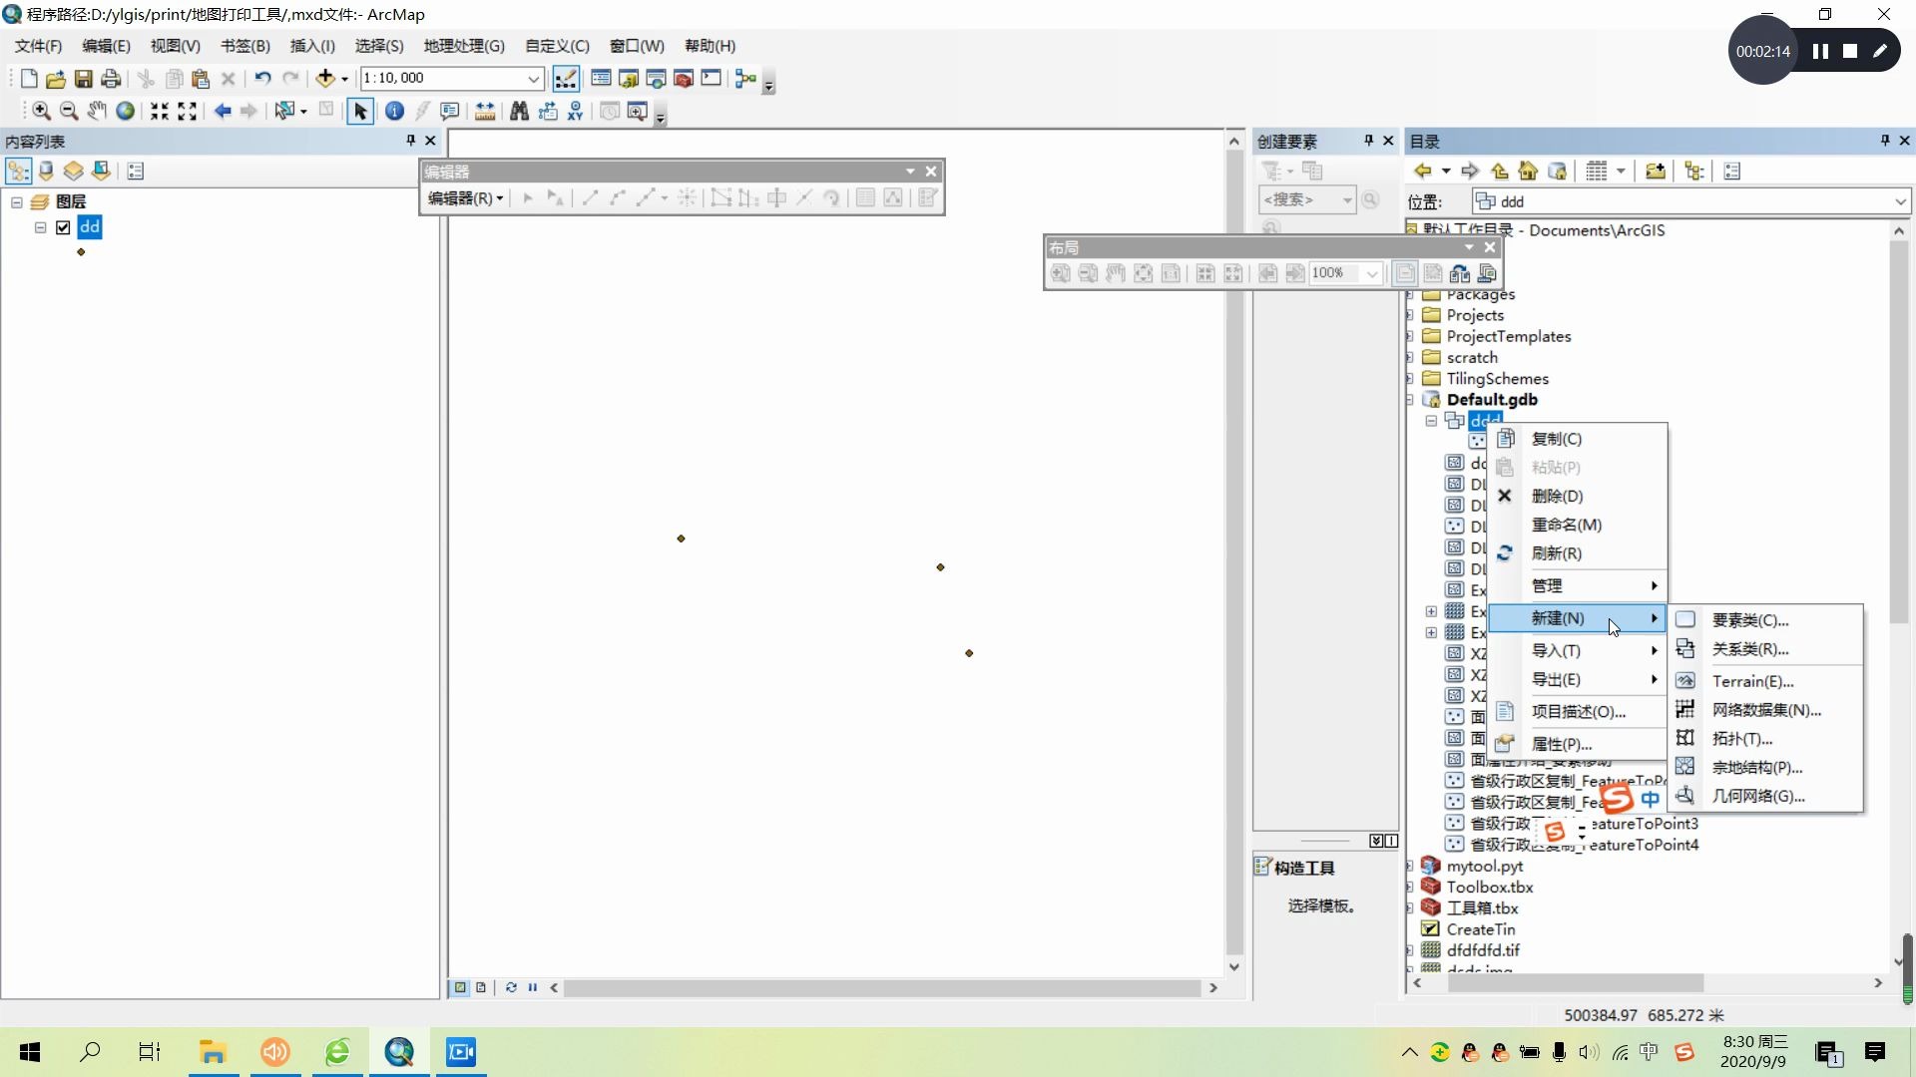Click the 删除(D) option in context menu
Viewport: 1916px width, 1077px height.
click(x=1557, y=495)
